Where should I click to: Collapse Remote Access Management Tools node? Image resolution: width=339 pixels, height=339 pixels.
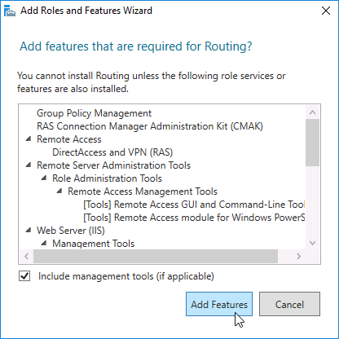point(59,192)
